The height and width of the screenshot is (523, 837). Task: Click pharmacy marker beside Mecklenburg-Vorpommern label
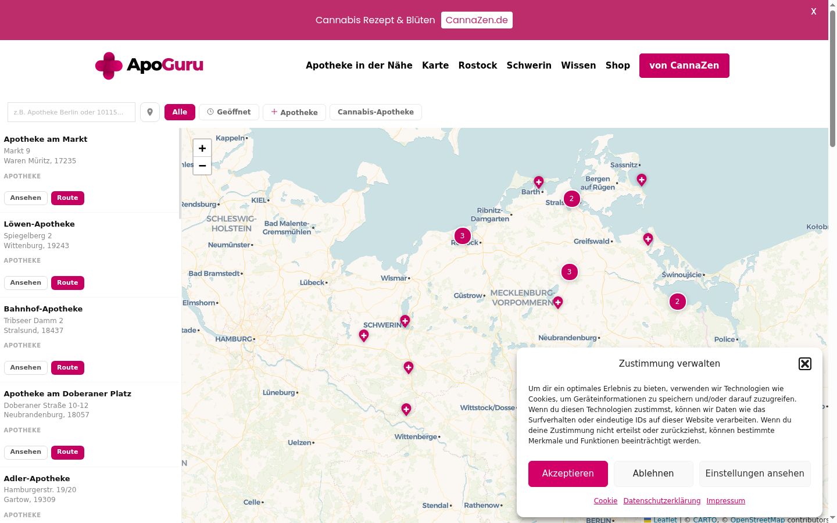[x=558, y=302]
